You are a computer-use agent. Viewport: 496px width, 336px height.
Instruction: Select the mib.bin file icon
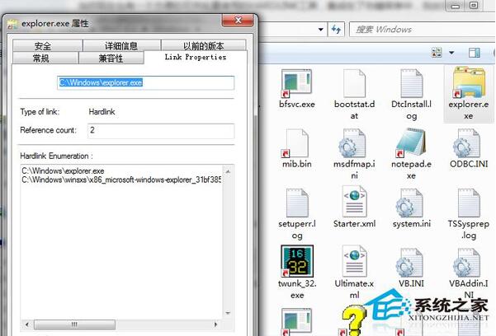tap(296, 143)
